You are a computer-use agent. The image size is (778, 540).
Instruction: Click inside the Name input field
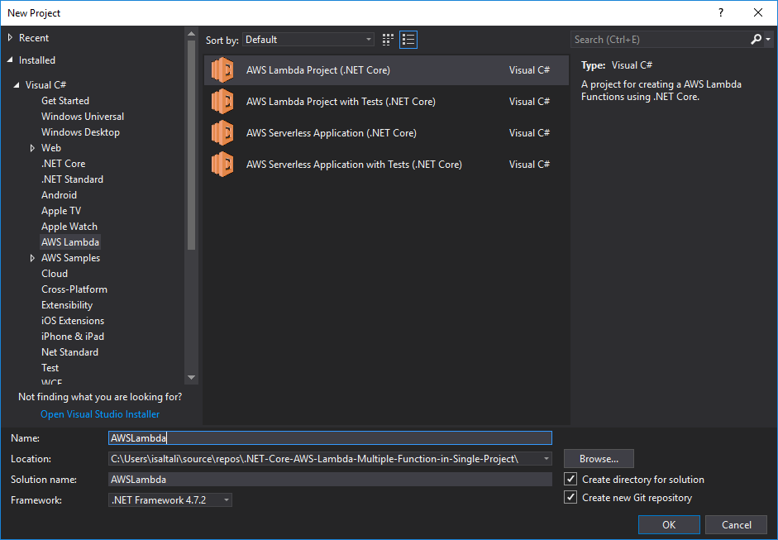tap(331, 437)
